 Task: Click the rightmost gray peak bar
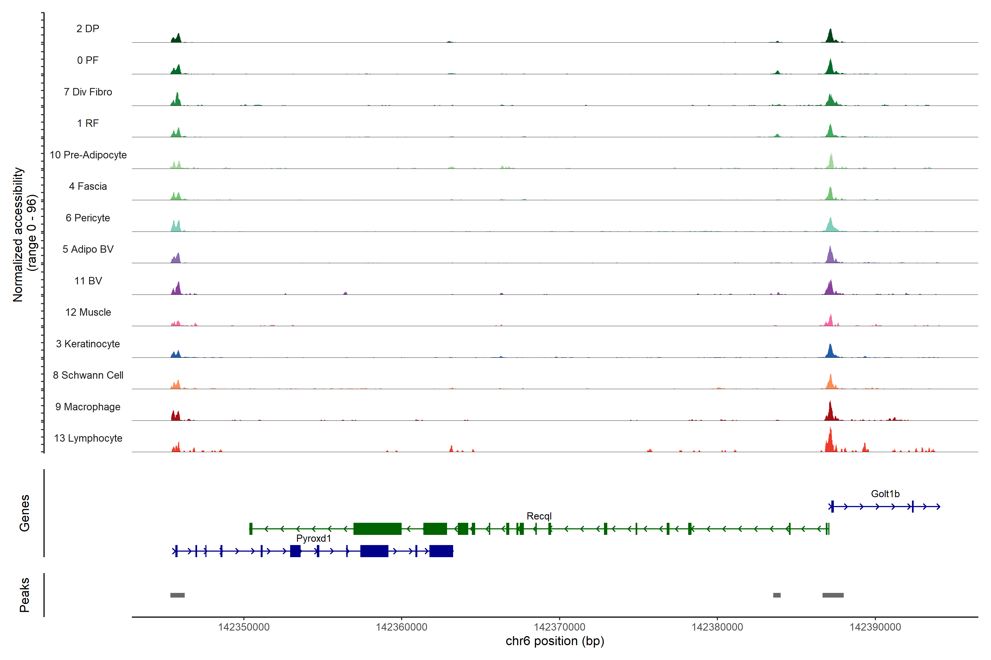coord(832,595)
